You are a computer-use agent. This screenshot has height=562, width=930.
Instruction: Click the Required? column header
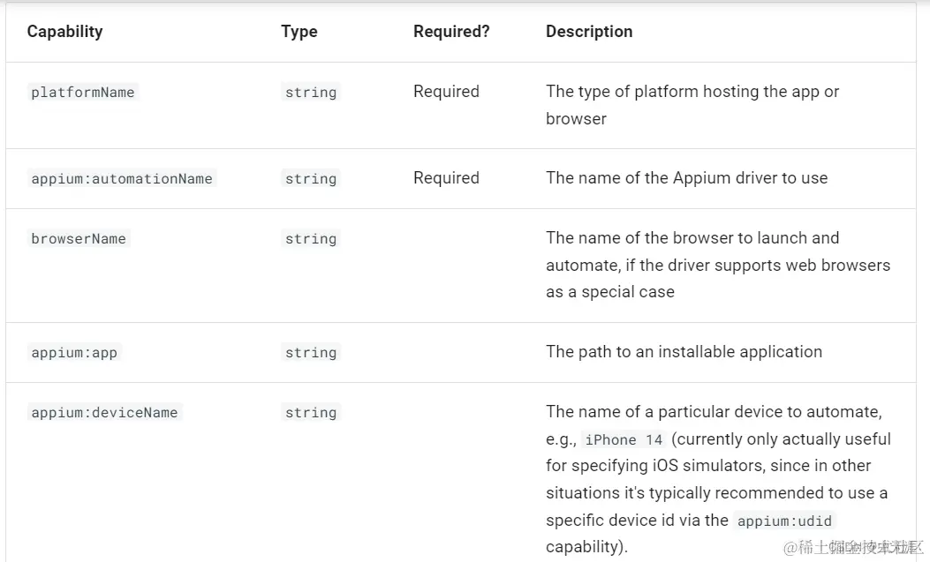(451, 32)
